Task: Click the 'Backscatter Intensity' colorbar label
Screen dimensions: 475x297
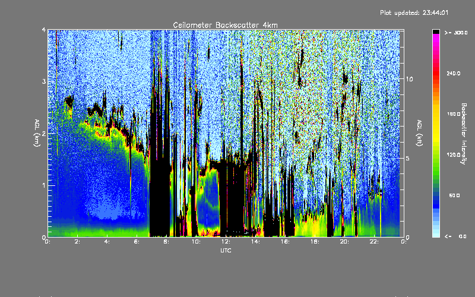Action: tap(464, 134)
